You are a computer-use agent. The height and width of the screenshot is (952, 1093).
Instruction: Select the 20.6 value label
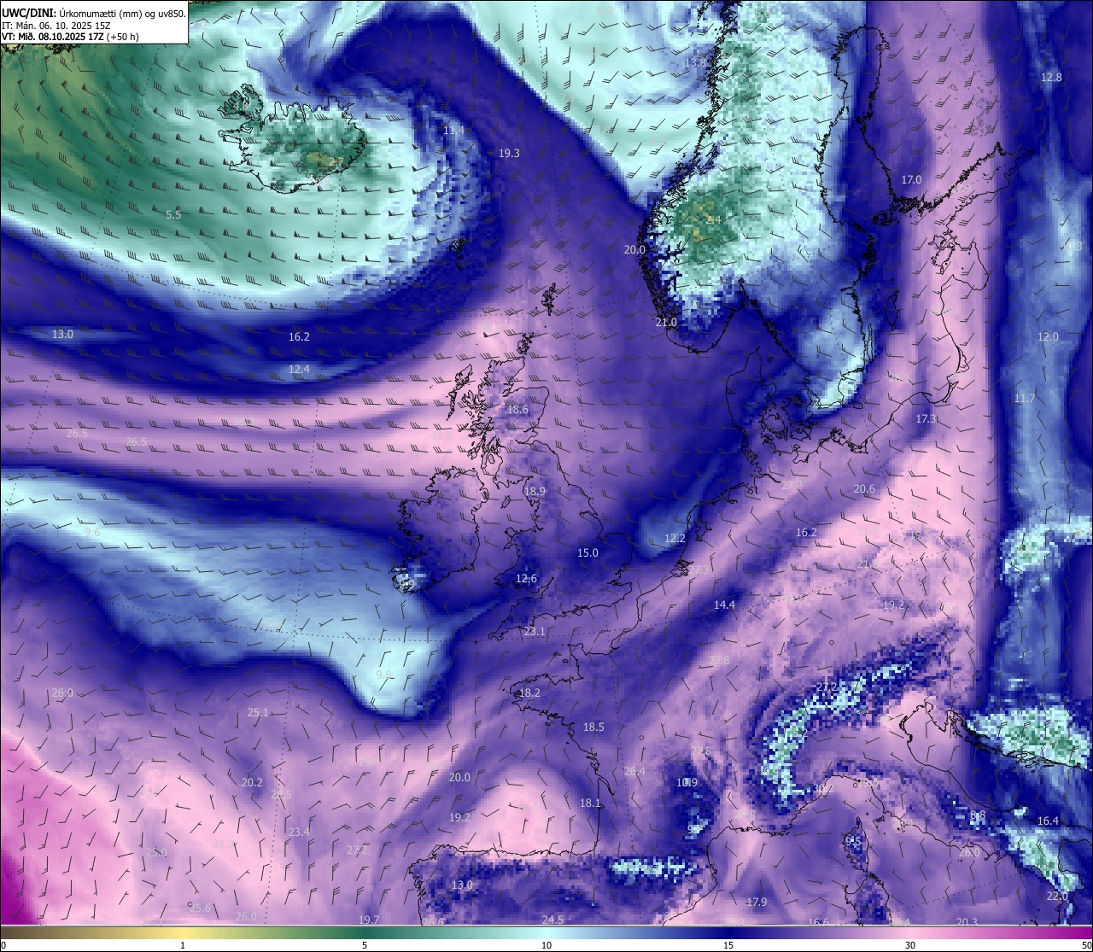864,489
